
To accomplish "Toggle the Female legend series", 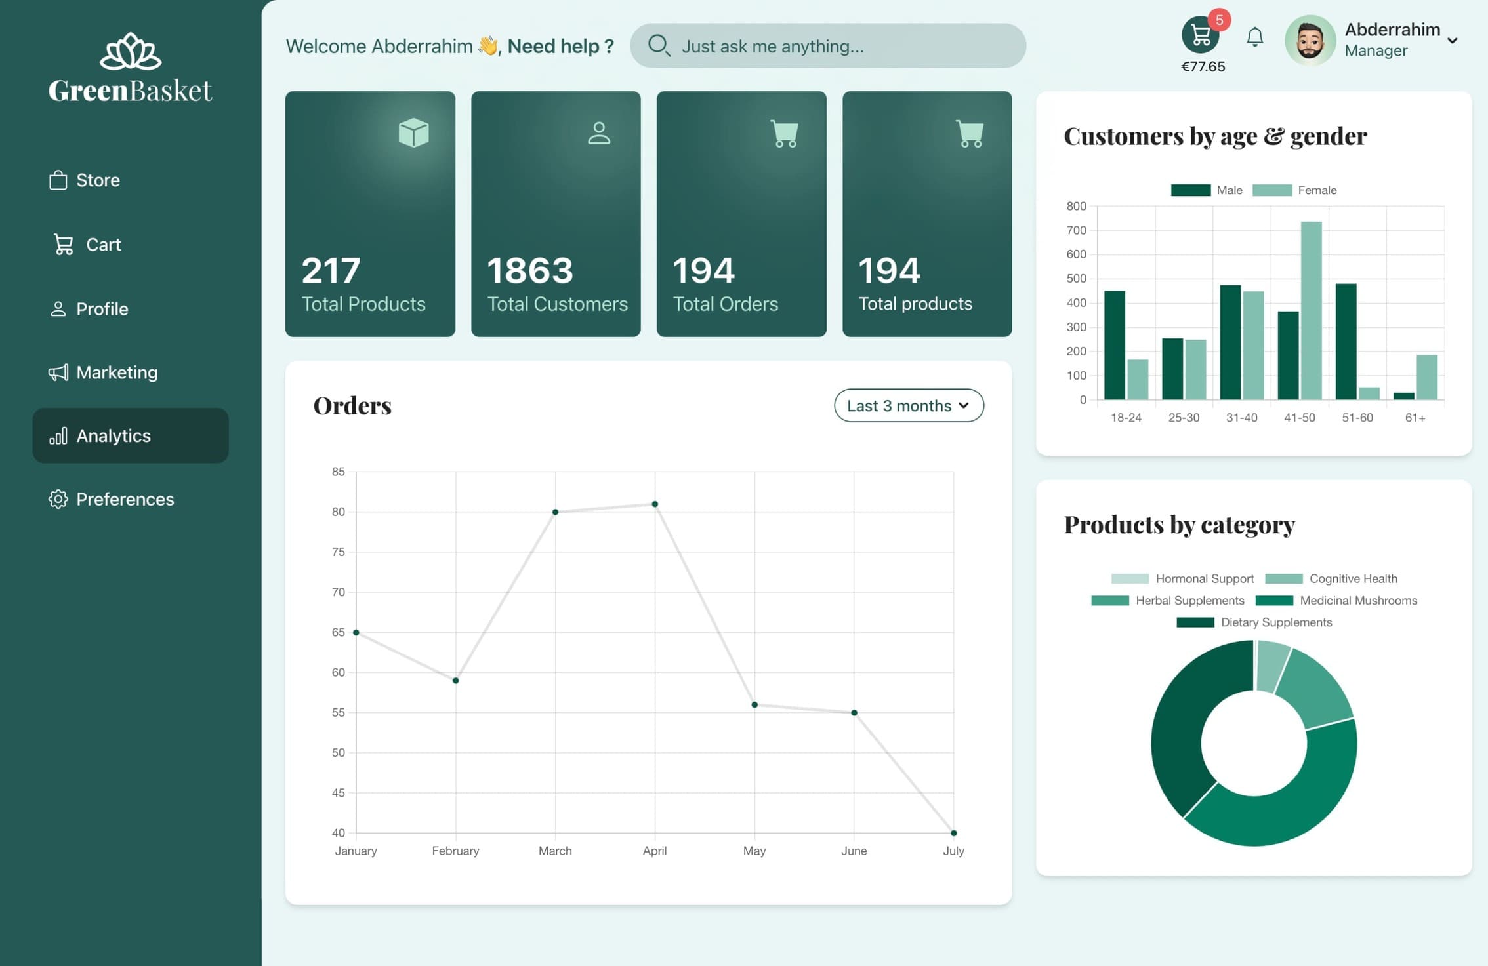I will point(1296,190).
